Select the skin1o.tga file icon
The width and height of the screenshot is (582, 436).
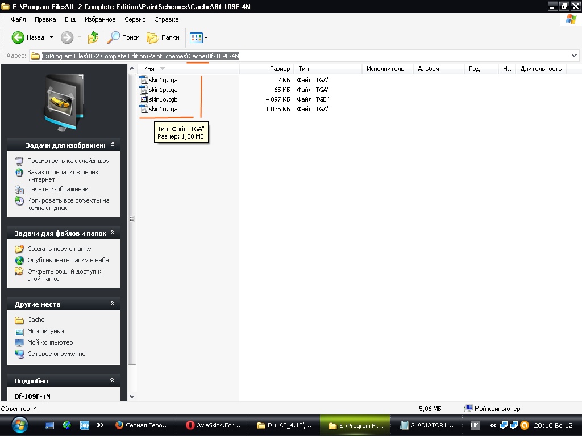click(x=144, y=108)
